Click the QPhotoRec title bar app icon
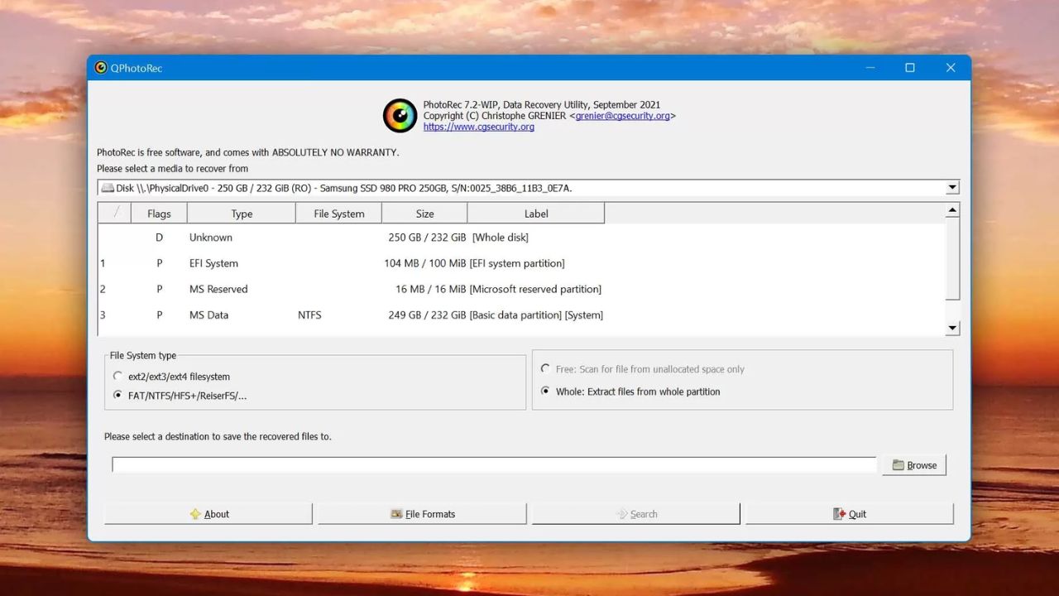The height and width of the screenshot is (596, 1059). [101, 68]
